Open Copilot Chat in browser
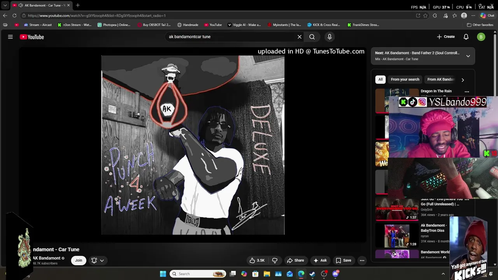Screen dimensions: 498x280 [x=487, y=16]
